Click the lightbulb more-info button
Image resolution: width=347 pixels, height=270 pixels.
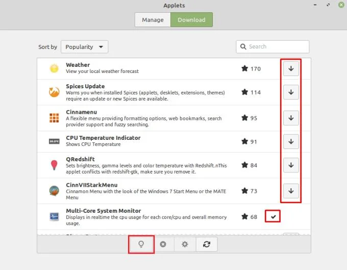[141, 244]
